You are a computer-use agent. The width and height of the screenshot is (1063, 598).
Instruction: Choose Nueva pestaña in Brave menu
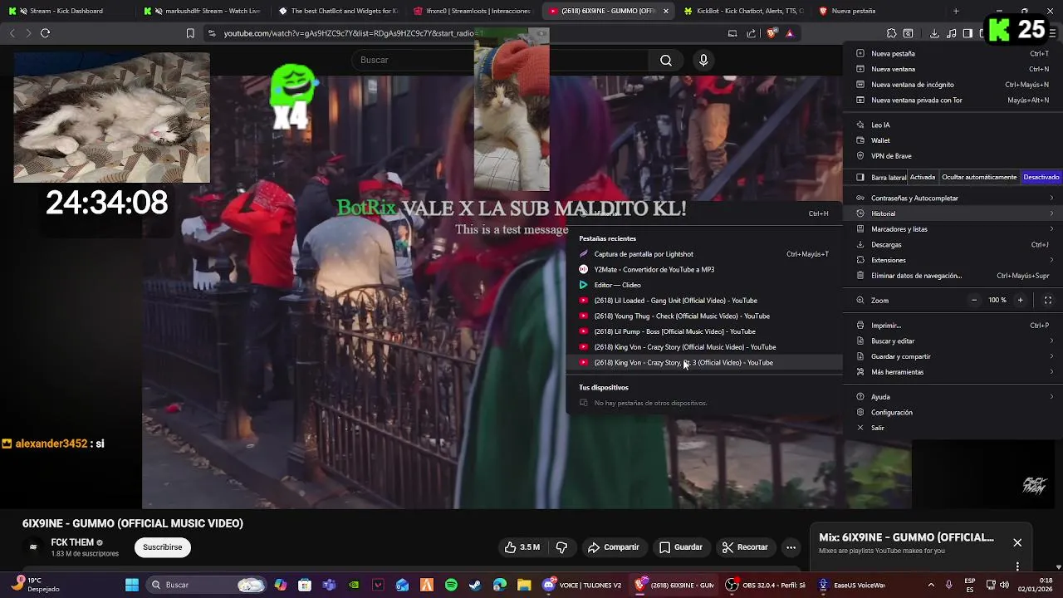(x=953, y=53)
